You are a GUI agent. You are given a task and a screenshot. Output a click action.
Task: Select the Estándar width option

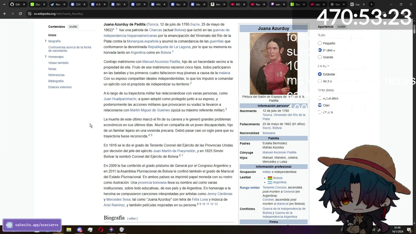coord(320,74)
